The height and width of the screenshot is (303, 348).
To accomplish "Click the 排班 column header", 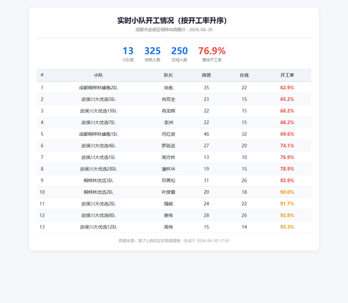I will [x=206, y=75].
